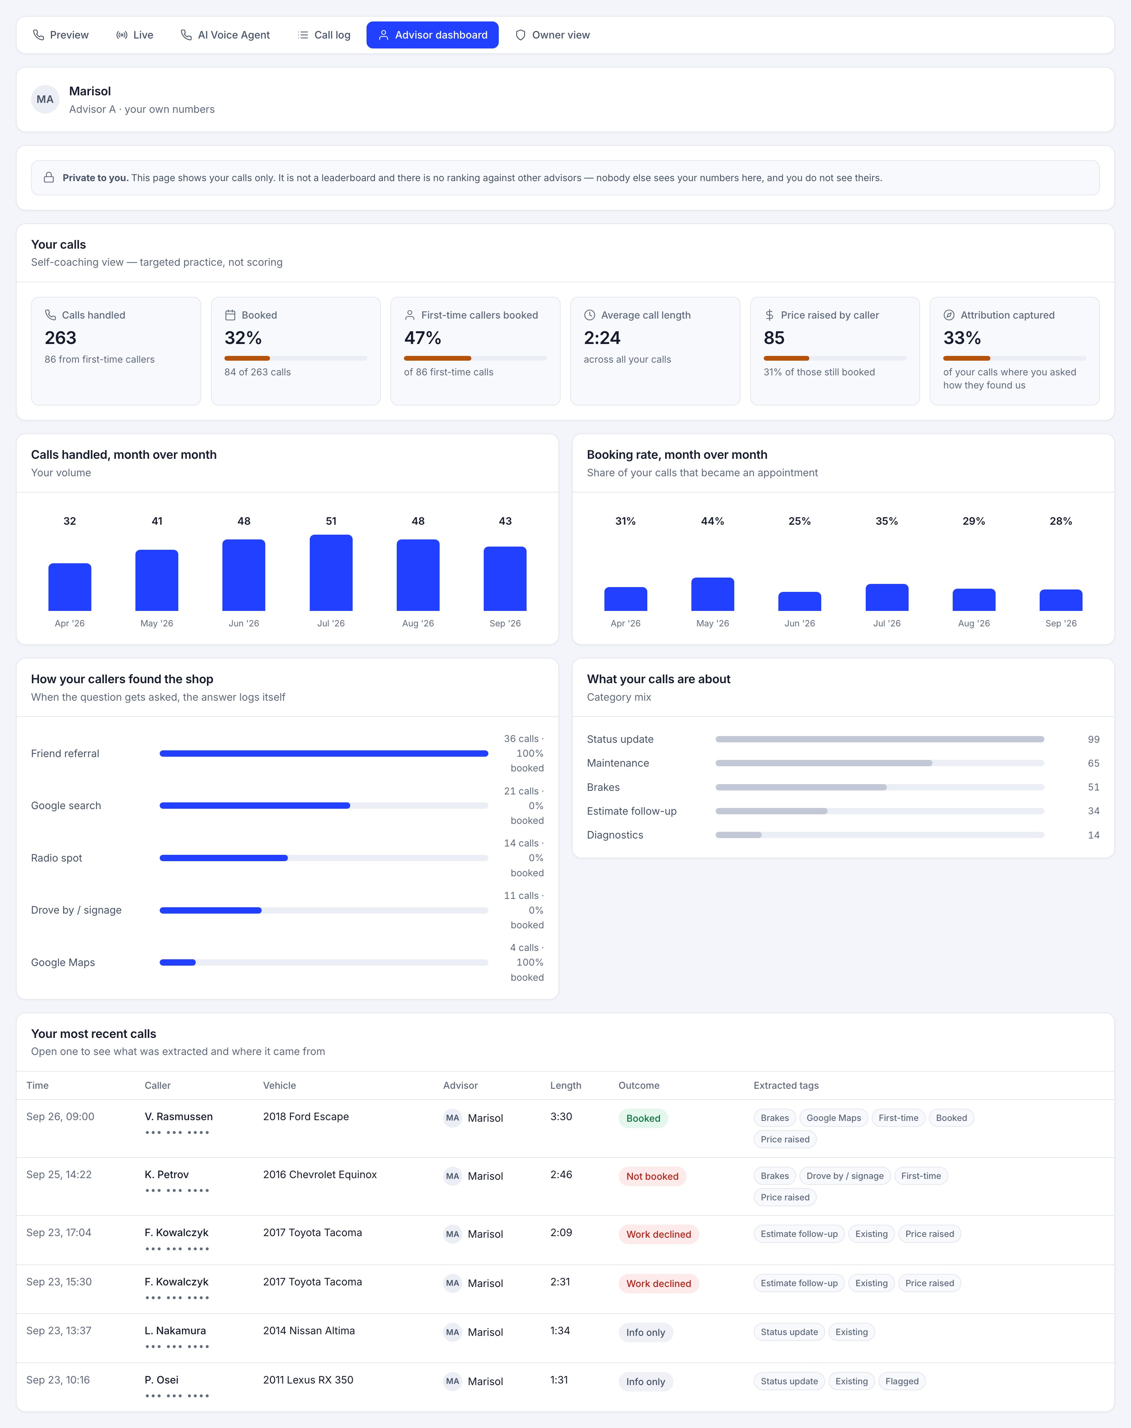1131x1428 pixels.
Task: Go to the Call log tab
Action: tap(324, 35)
